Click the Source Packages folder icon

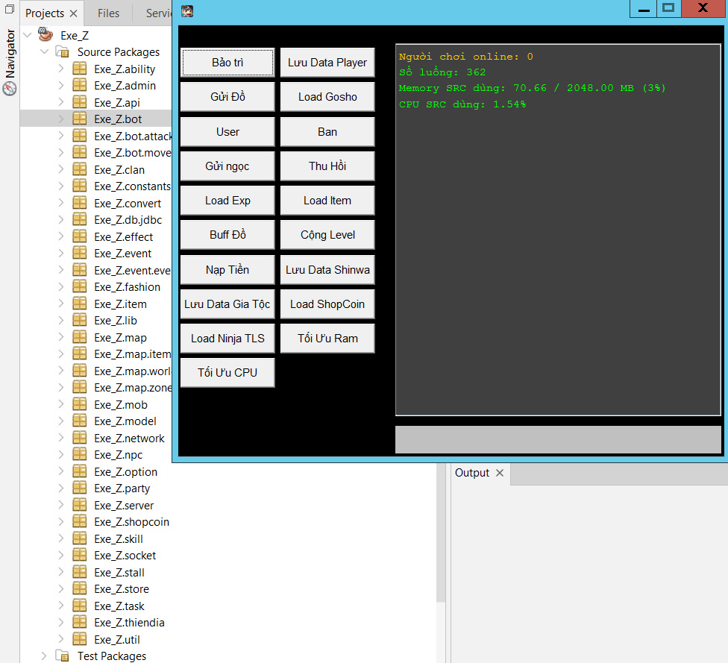click(x=62, y=51)
